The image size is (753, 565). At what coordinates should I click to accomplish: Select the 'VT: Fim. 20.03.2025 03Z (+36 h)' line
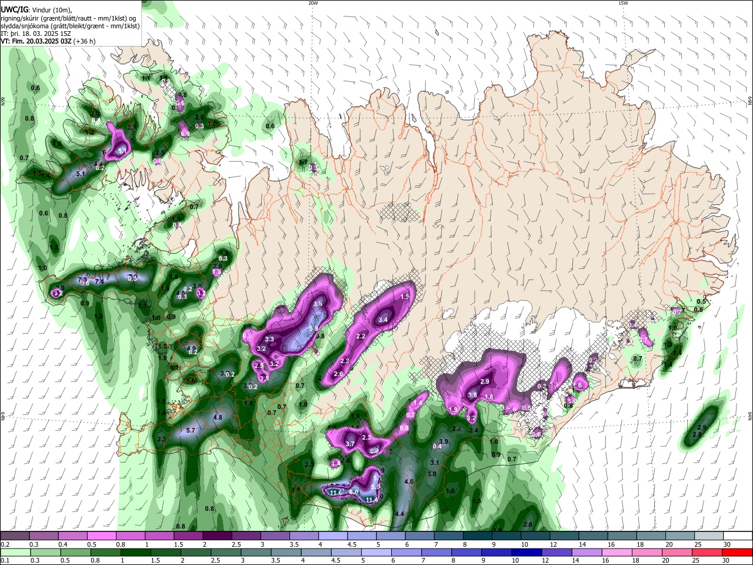[x=48, y=41]
